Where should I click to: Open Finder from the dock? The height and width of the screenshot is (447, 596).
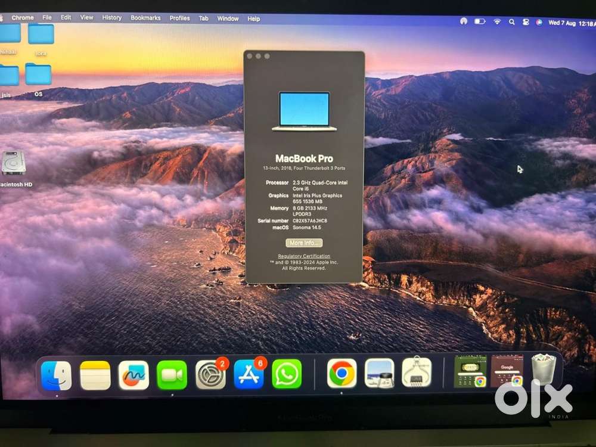(x=56, y=375)
